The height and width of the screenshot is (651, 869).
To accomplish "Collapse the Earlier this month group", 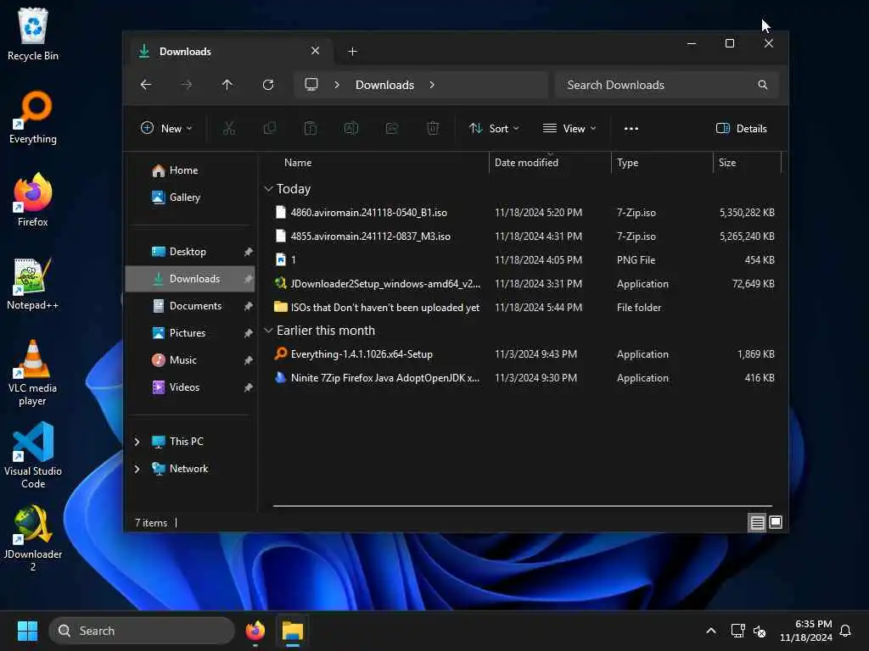I will (x=268, y=331).
